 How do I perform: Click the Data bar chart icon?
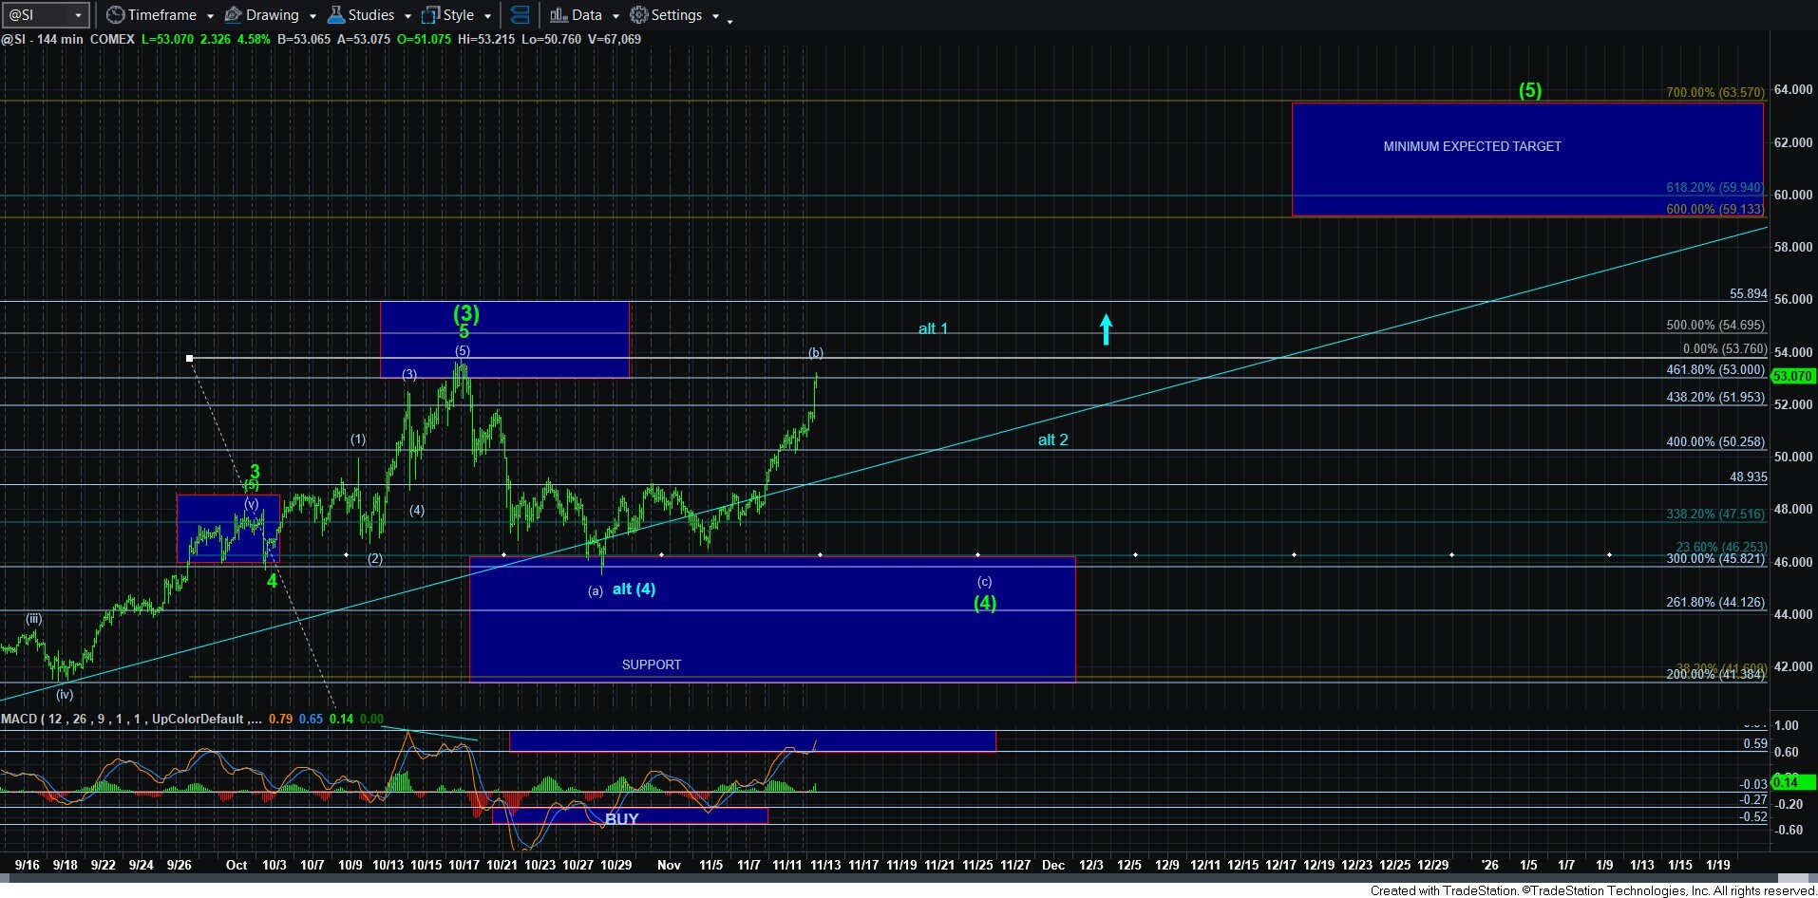[x=559, y=15]
